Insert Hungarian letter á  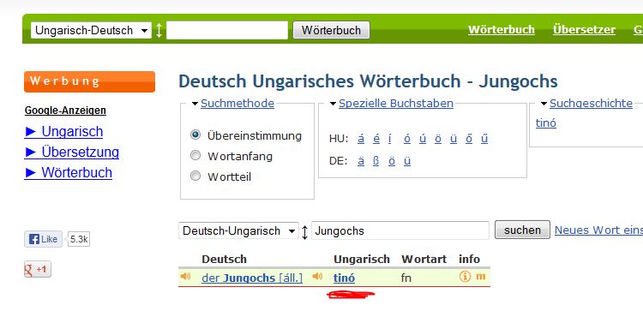[361, 139]
